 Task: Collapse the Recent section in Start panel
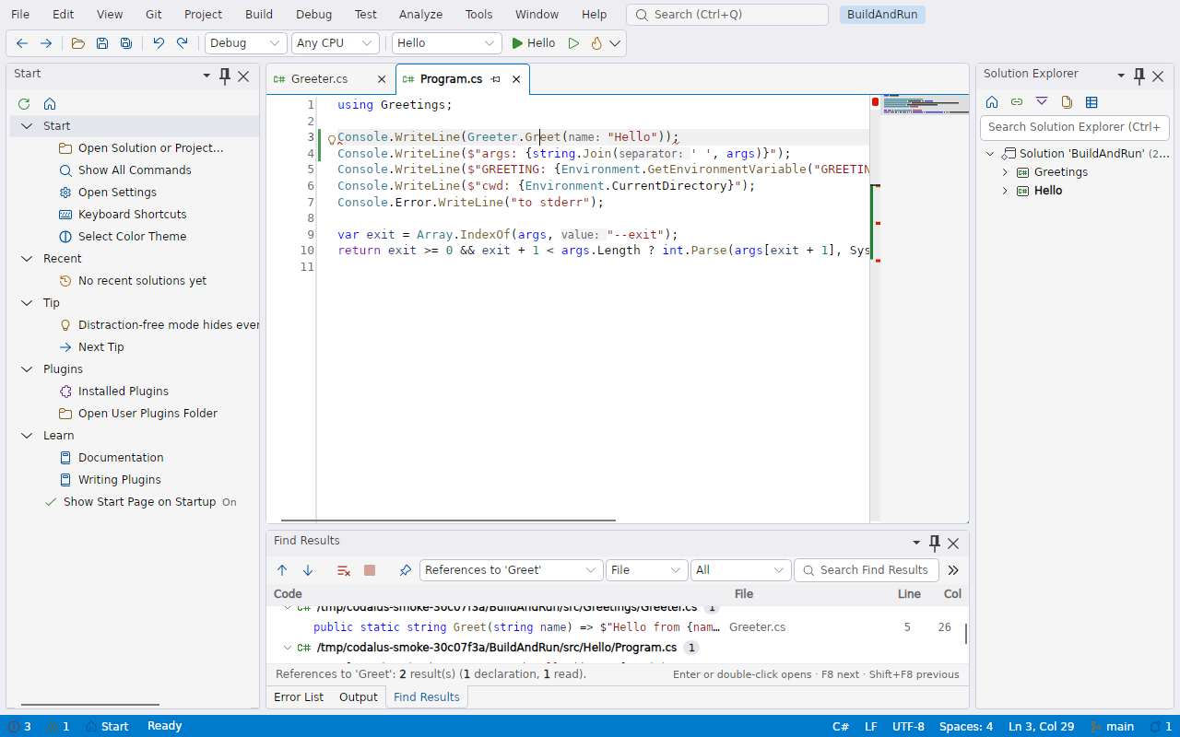click(27, 259)
